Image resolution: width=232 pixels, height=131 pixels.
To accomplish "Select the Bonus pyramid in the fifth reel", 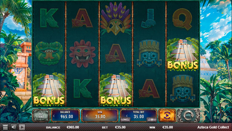I will coord(183,54).
